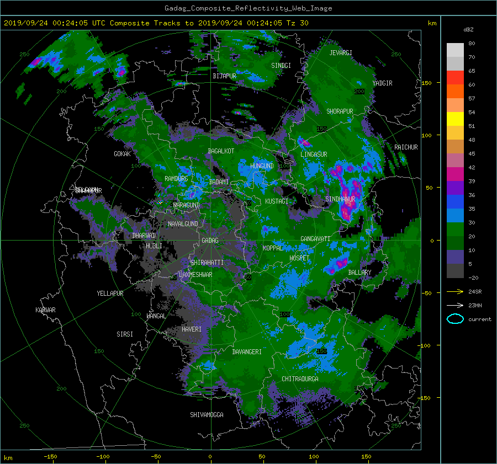Click the Gadag Composite Reflectivity title text
Screen dimensions: 497x464
248,8
